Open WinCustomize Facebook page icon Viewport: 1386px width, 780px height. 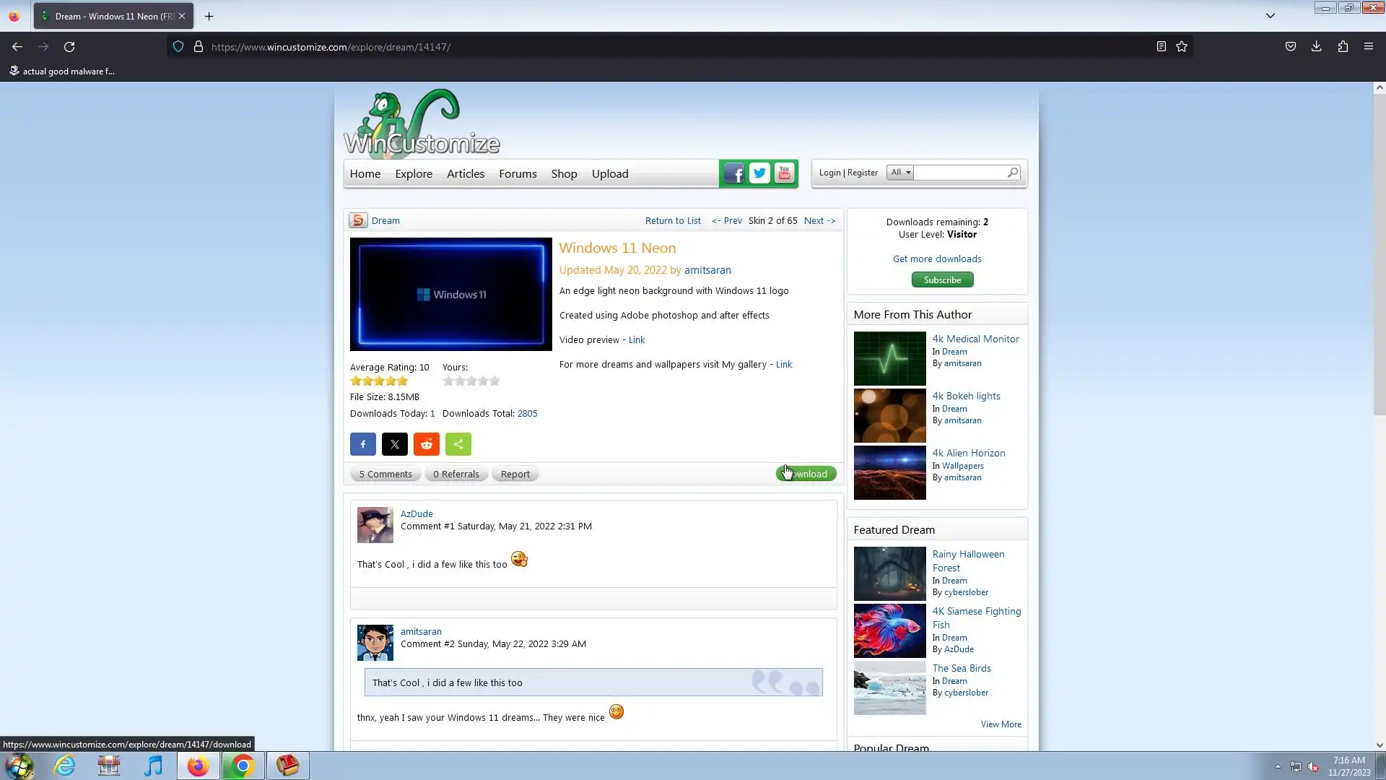pos(733,173)
